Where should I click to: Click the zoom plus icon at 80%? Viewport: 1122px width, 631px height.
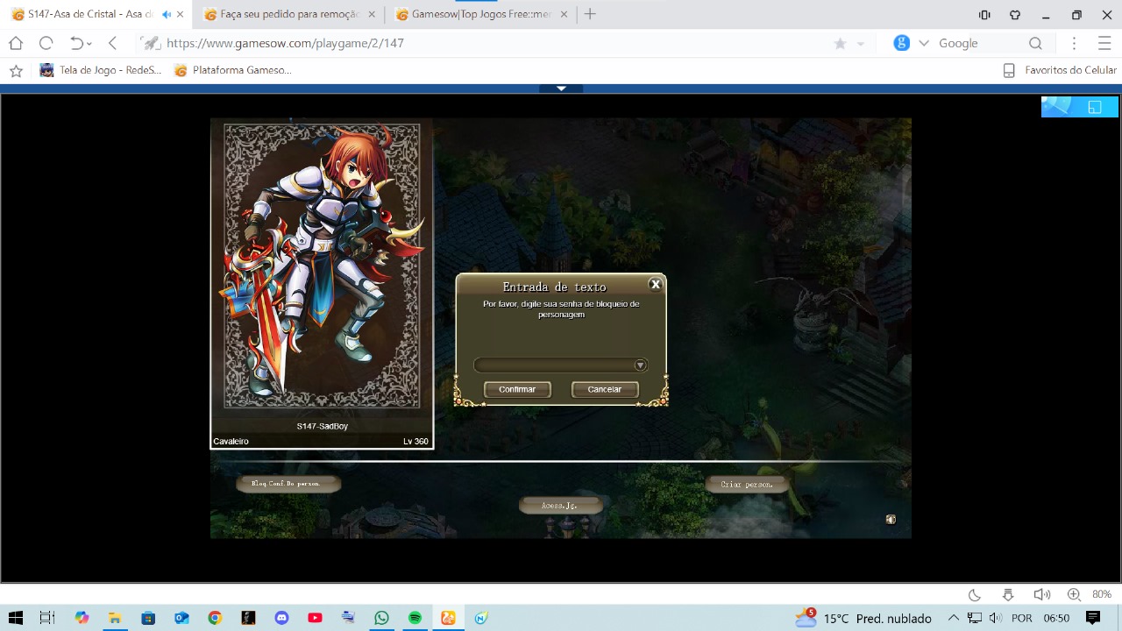(x=1074, y=594)
